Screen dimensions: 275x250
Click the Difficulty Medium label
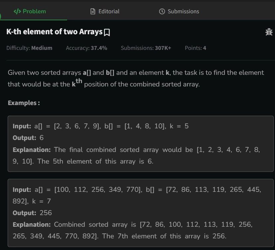pyautogui.click(x=29, y=48)
